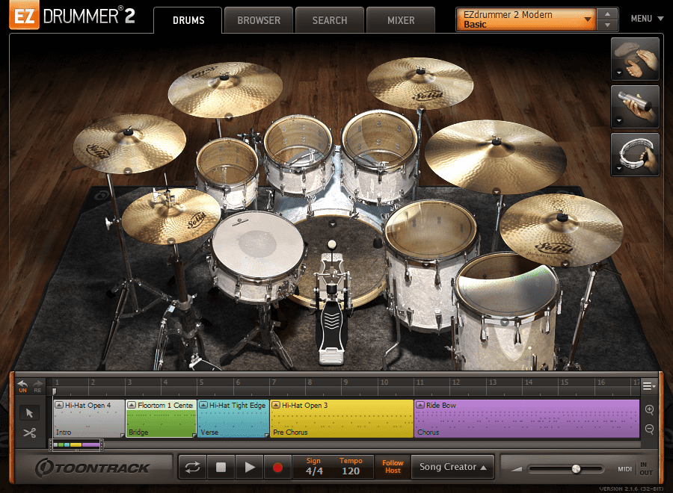Click the hand claps percussion thumbnail
The width and height of the screenshot is (673, 493).
635,59
